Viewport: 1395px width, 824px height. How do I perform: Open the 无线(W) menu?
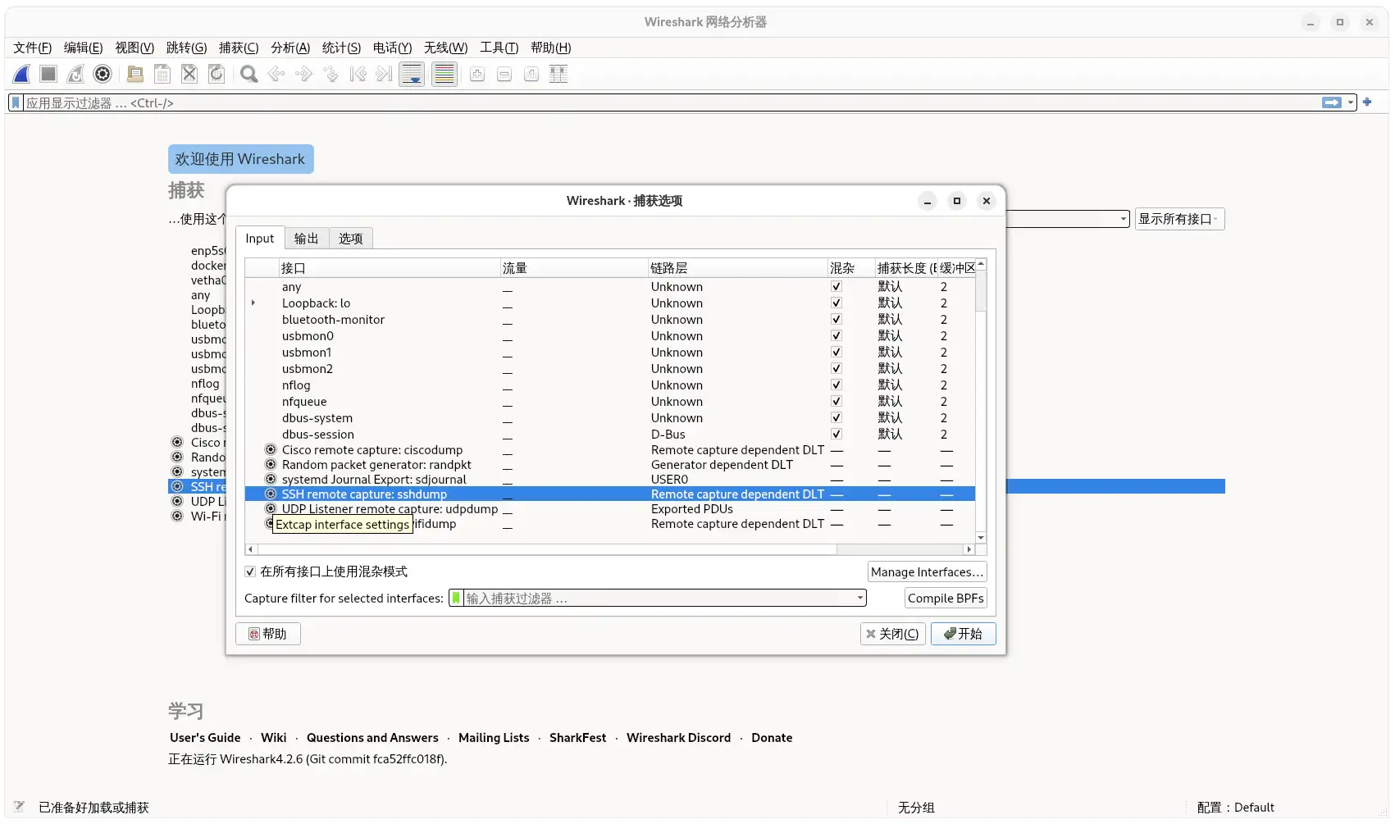click(x=445, y=48)
